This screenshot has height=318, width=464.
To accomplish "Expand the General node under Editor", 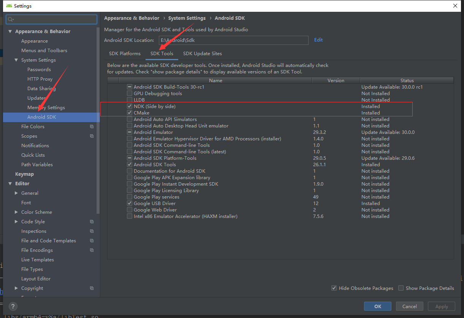I will 16,193.
